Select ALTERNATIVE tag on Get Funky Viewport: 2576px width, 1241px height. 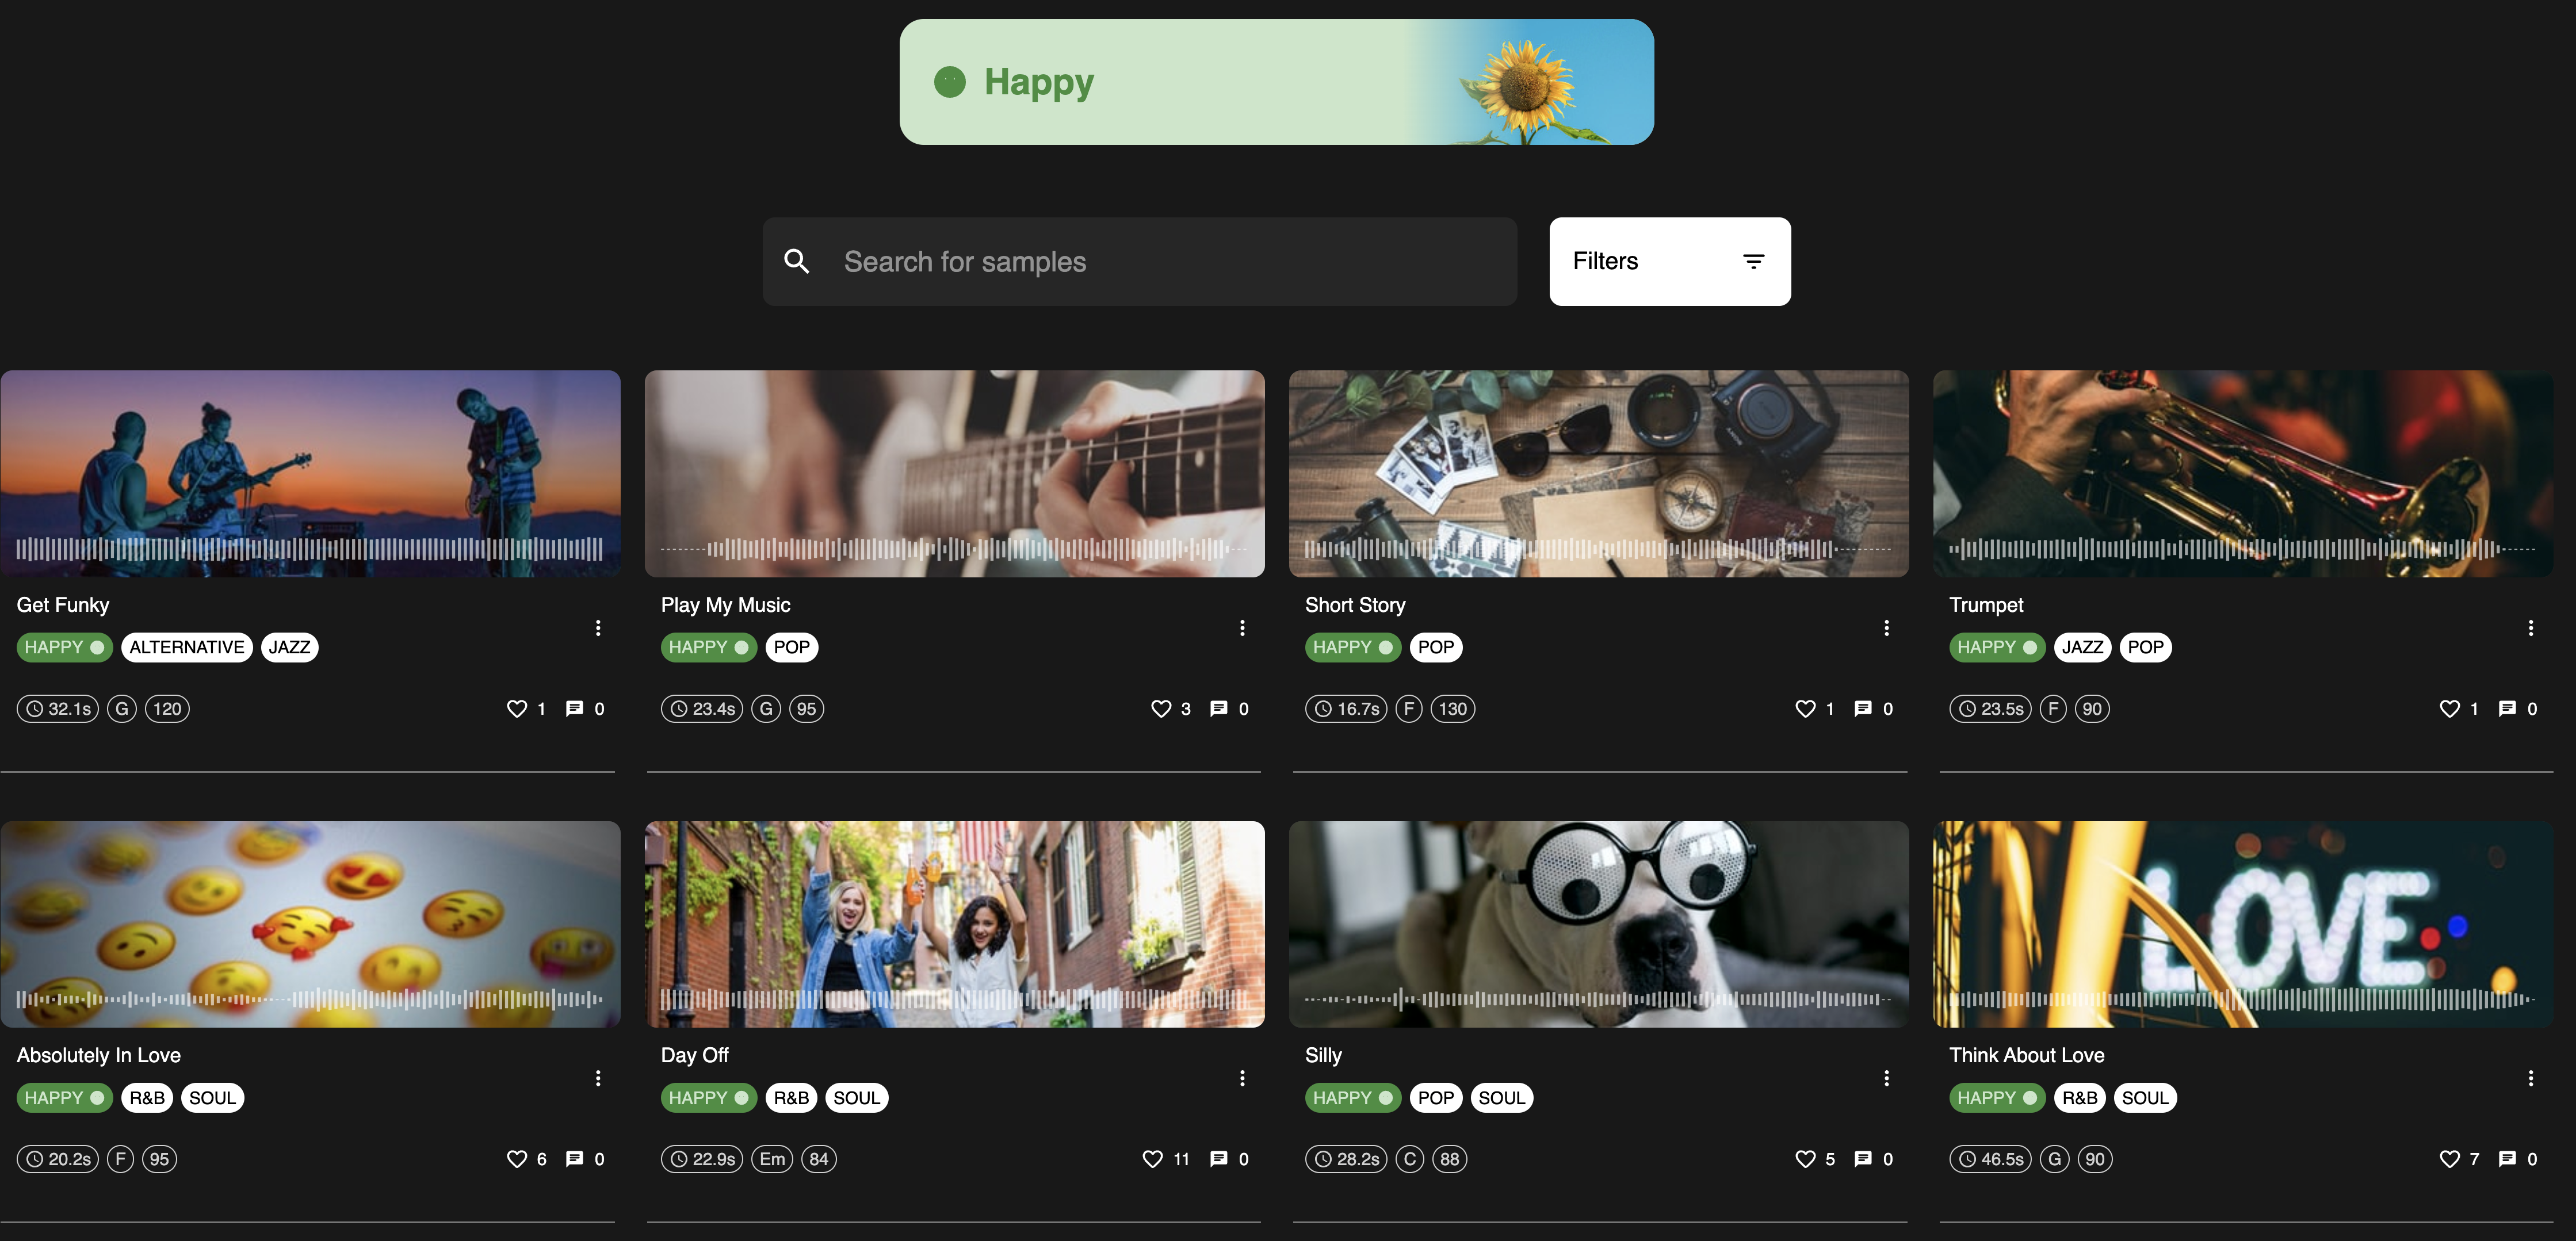[x=186, y=648]
